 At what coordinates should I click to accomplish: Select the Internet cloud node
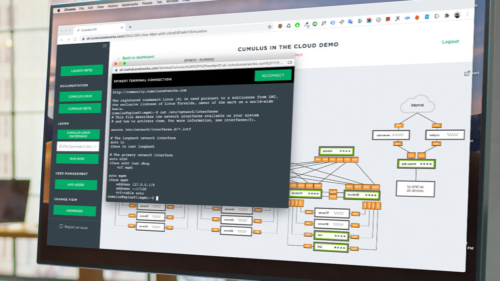(417, 105)
